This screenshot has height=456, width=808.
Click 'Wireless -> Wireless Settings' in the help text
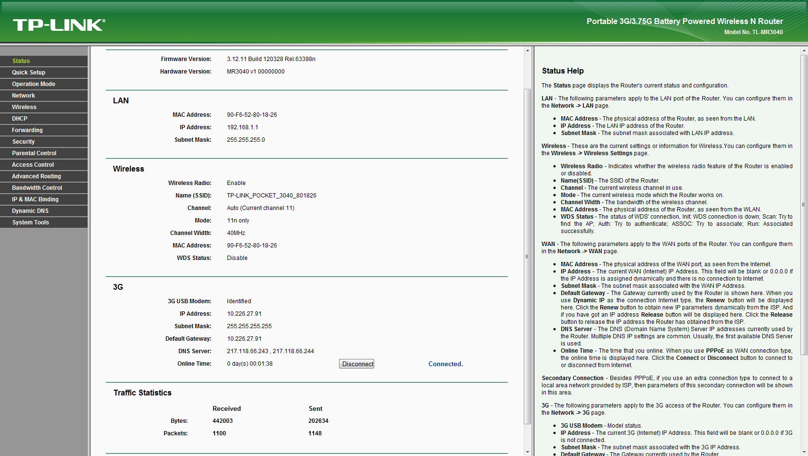[592, 153]
